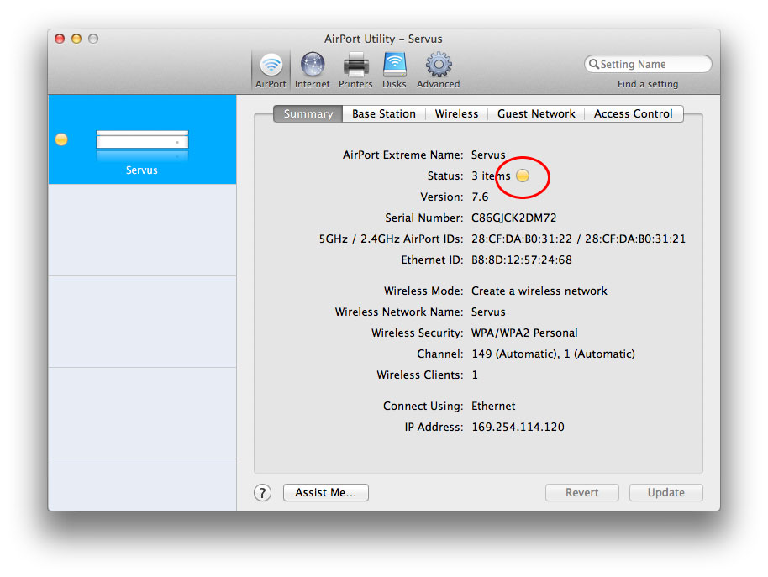Open the Disks toolbar icon
This screenshot has height=577, width=768.
394,66
